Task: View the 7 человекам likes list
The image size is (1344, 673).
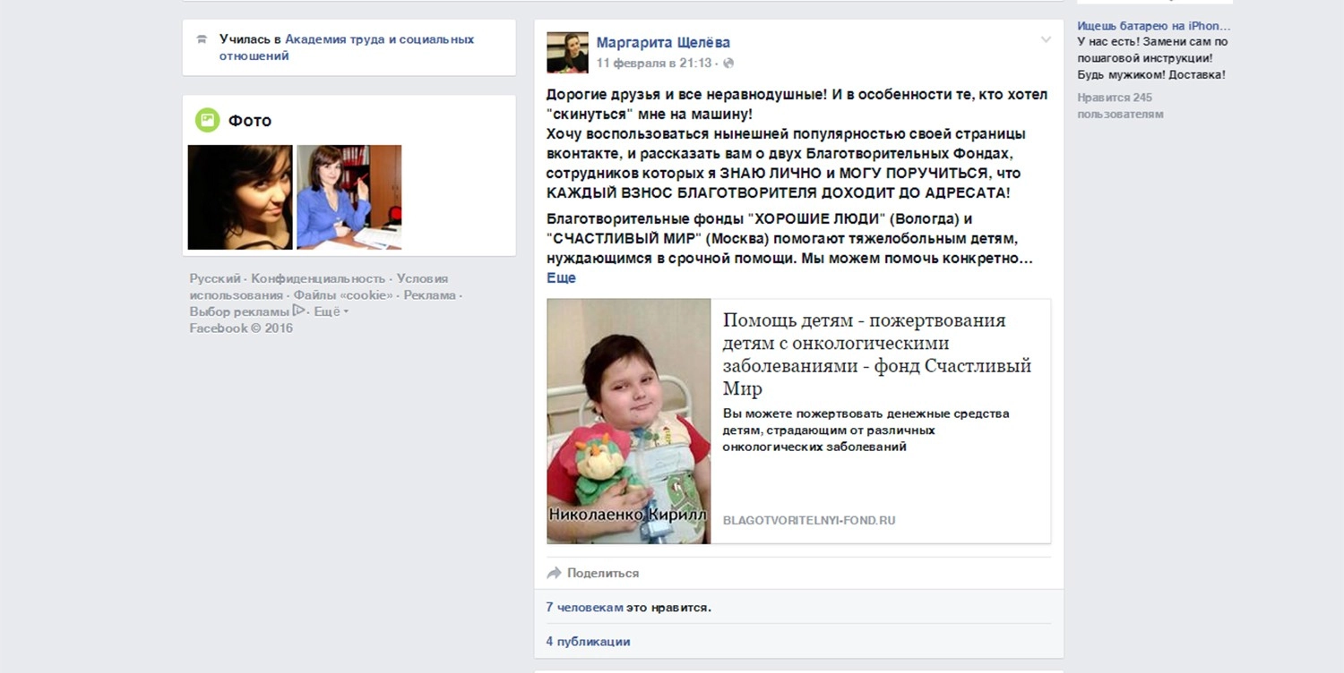Action: tap(584, 608)
